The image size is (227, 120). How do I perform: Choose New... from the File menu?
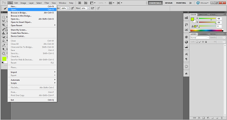[x=32, y=6]
